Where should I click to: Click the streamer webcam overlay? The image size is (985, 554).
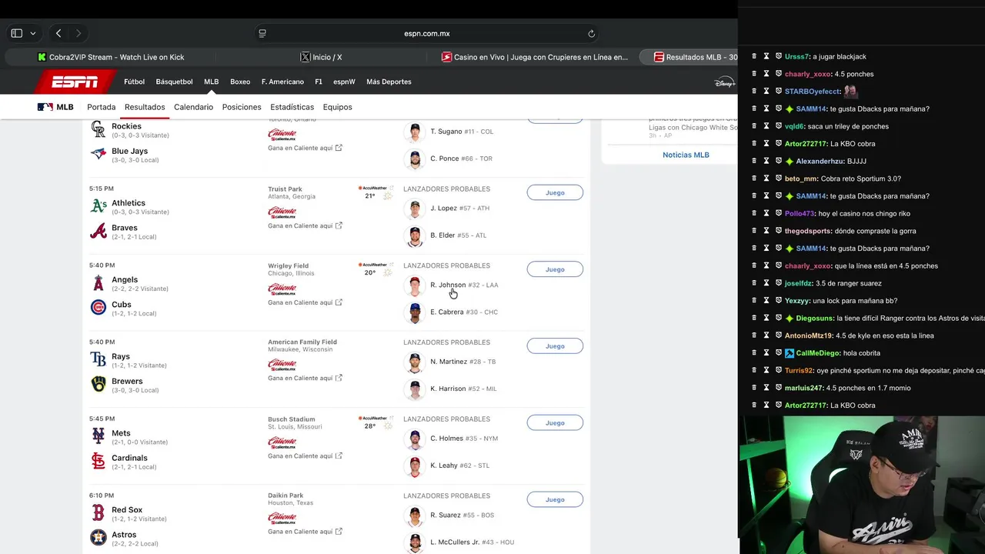[862, 485]
